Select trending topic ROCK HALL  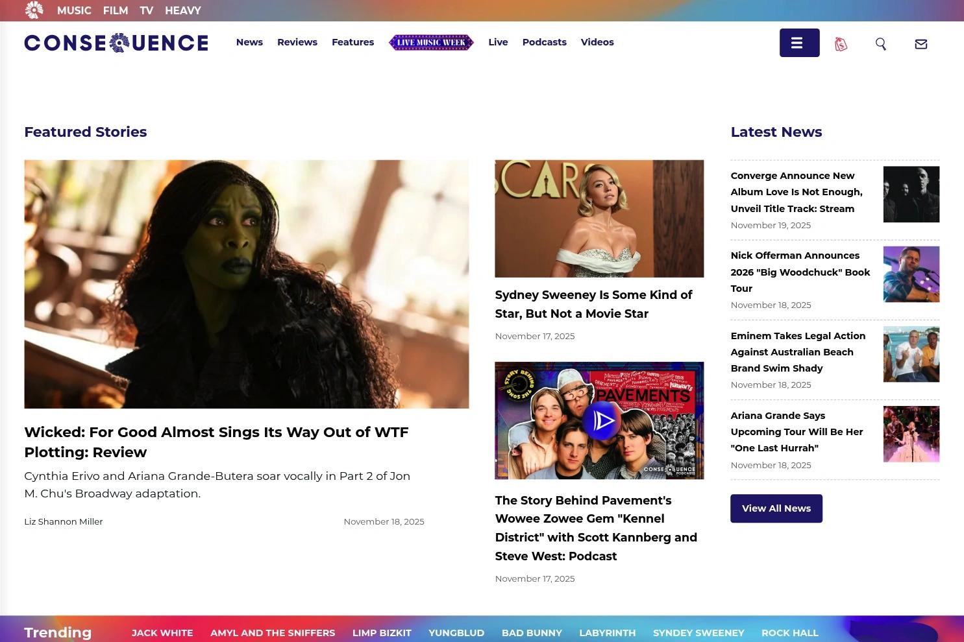pos(790,633)
